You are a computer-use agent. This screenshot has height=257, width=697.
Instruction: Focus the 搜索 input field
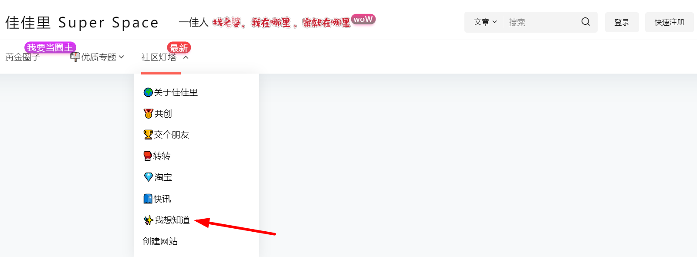click(540, 22)
